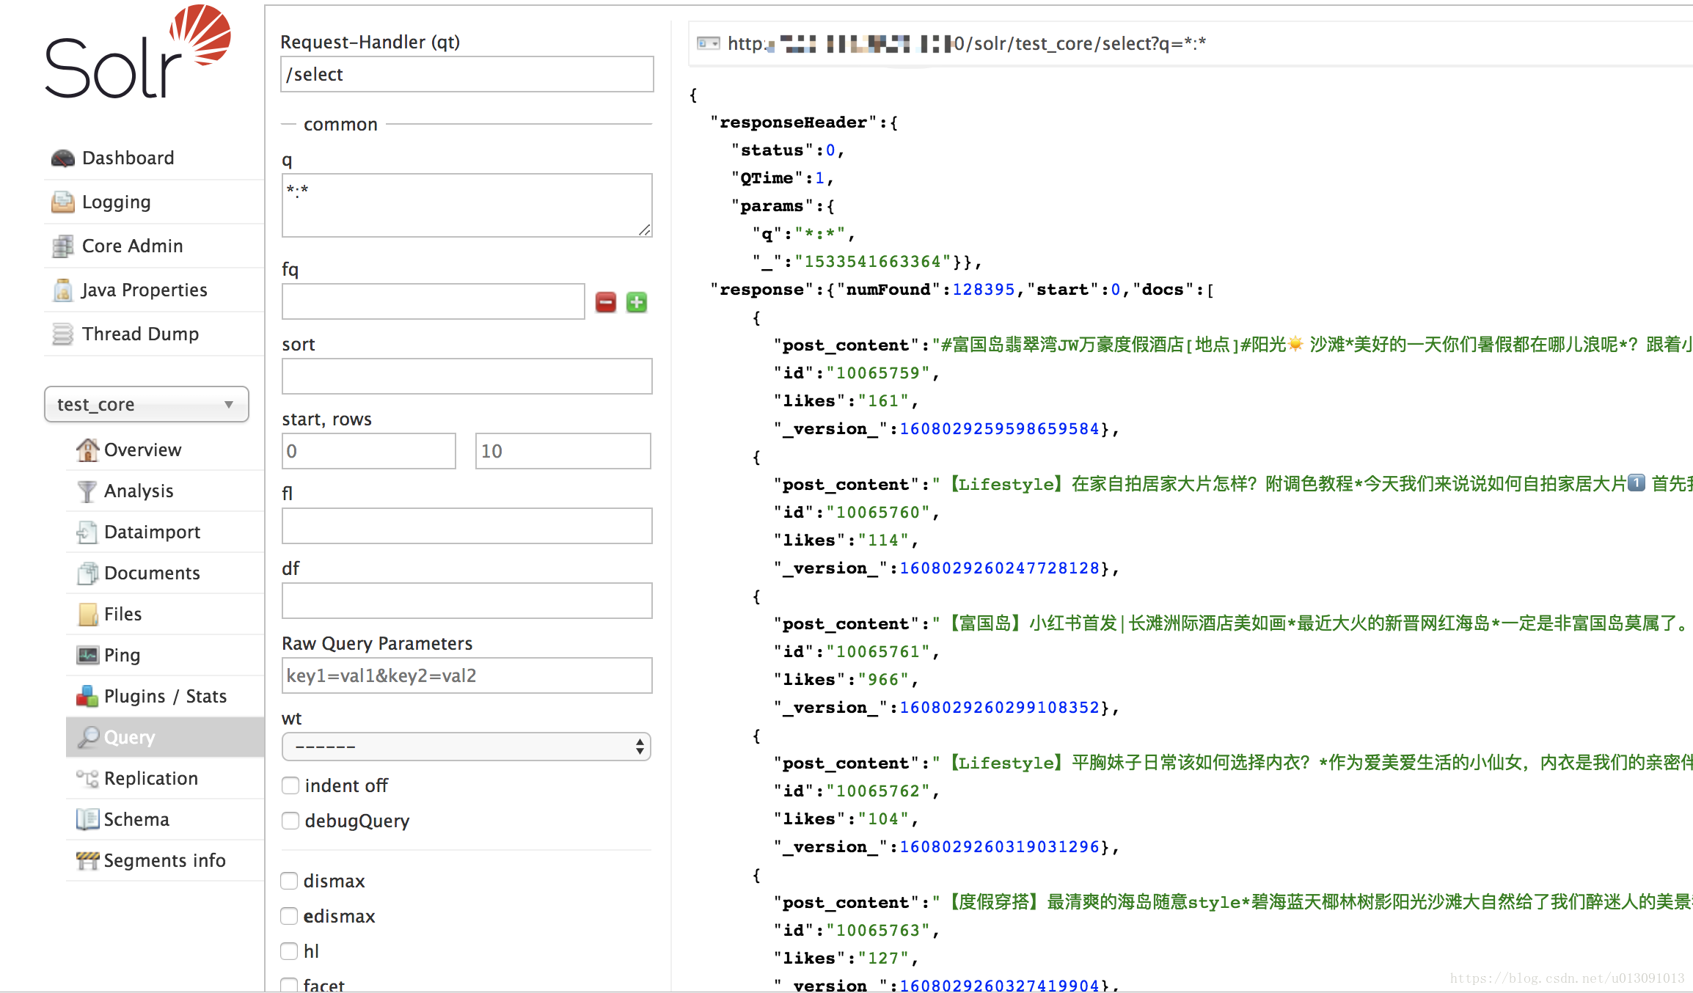Expand the wt response format dropdown
This screenshot has height=993, width=1693.
[x=467, y=747]
